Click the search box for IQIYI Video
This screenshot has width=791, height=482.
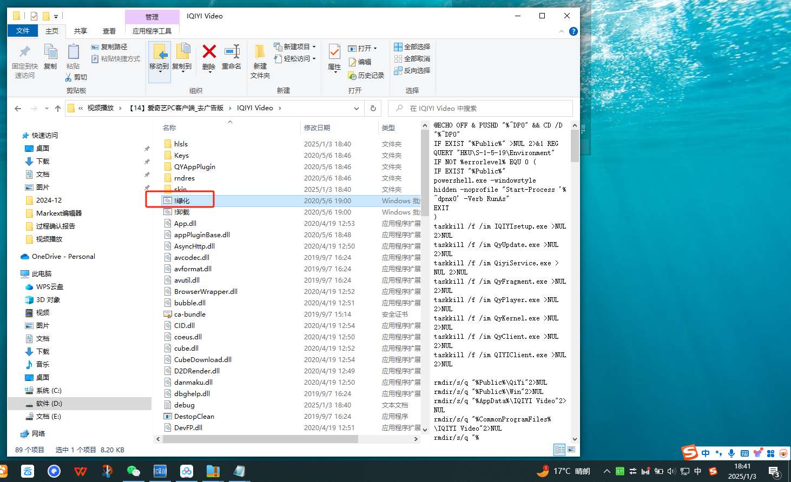(x=480, y=109)
